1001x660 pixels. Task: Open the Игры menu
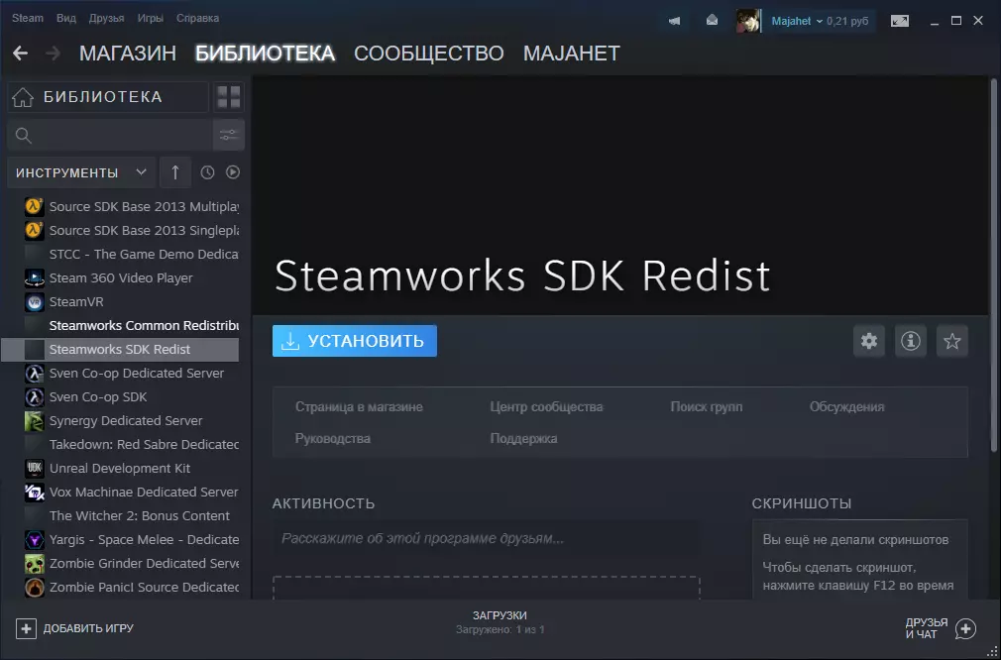click(x=150, y=18)
